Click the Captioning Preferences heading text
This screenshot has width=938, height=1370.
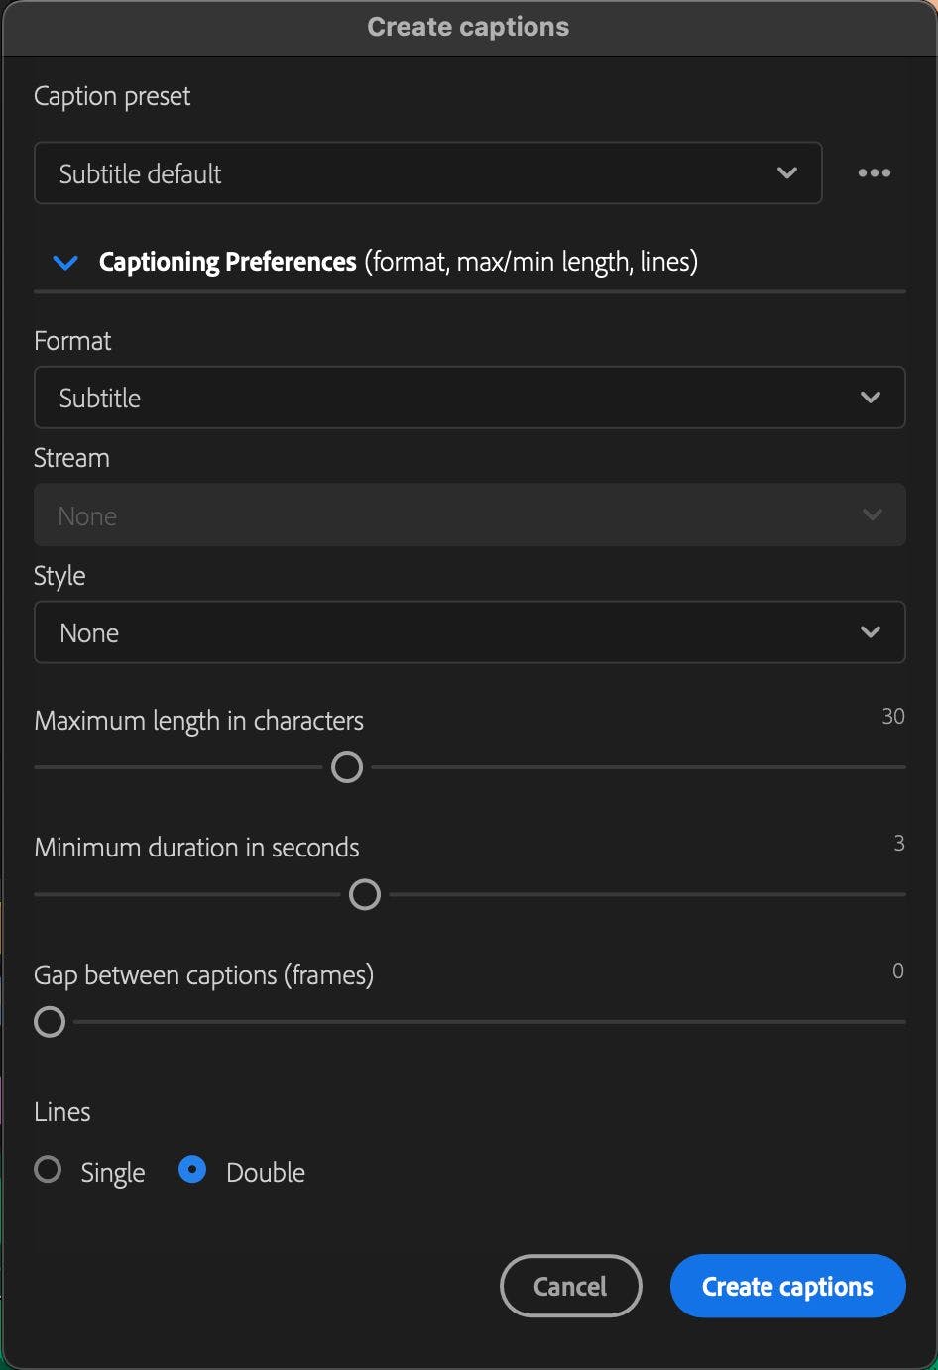(228, 262)
